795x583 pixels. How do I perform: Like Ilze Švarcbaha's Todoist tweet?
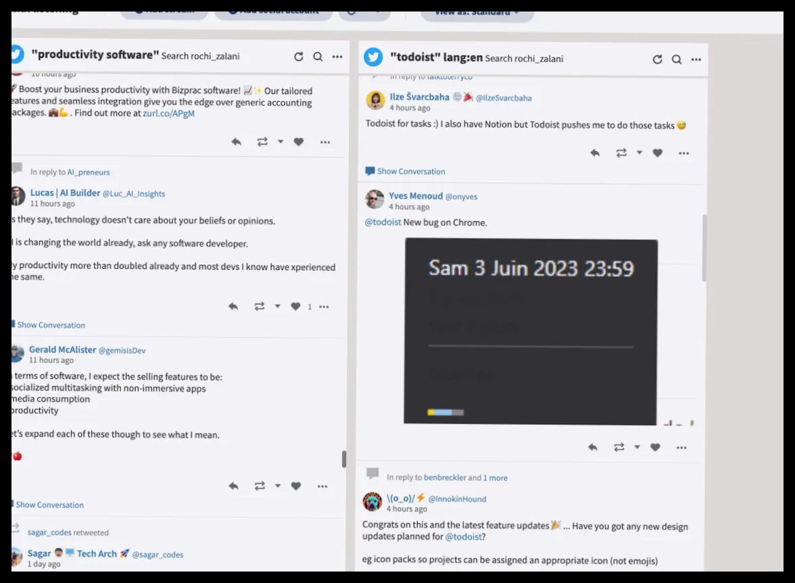coord(658,153)
